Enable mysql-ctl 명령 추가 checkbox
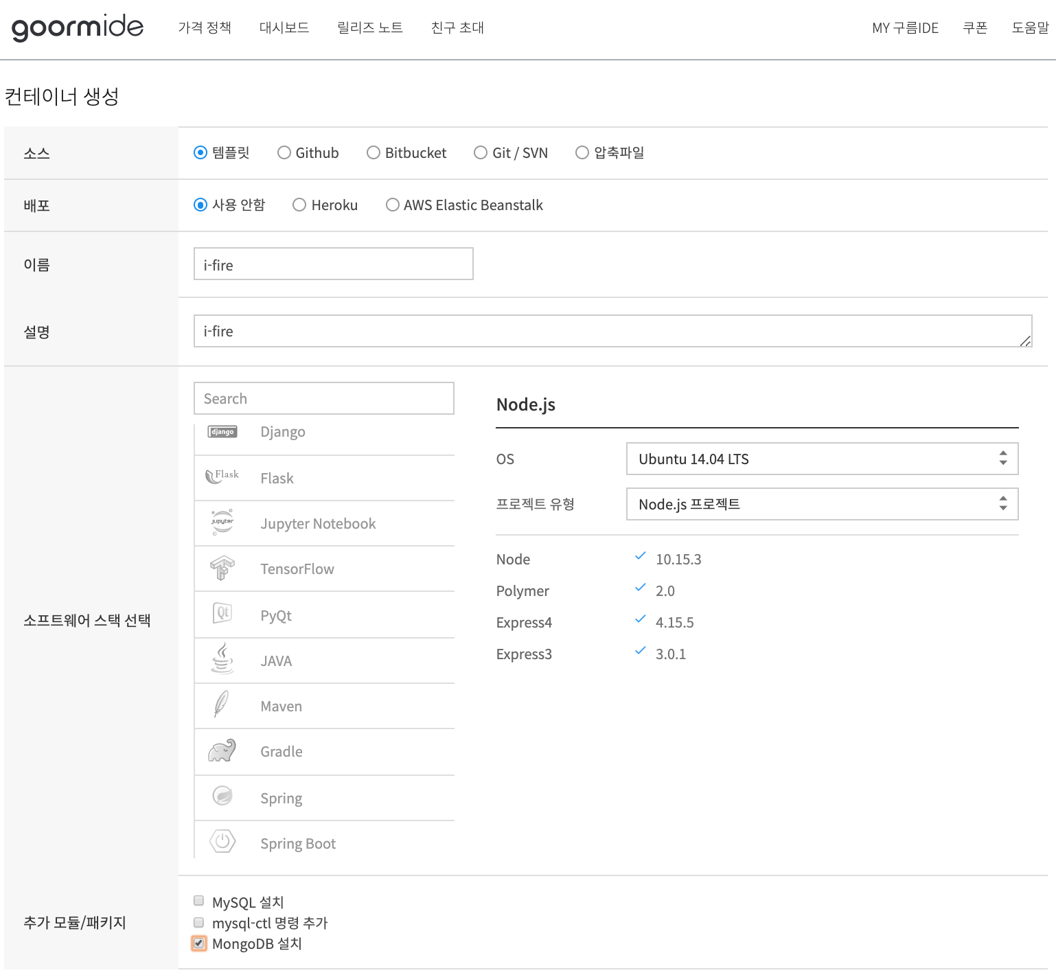The image size is (1056, 975). [199, 922]
